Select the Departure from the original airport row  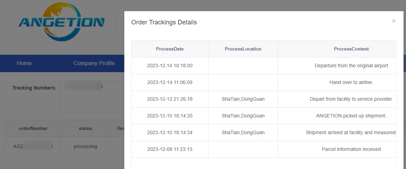point(264,66)
